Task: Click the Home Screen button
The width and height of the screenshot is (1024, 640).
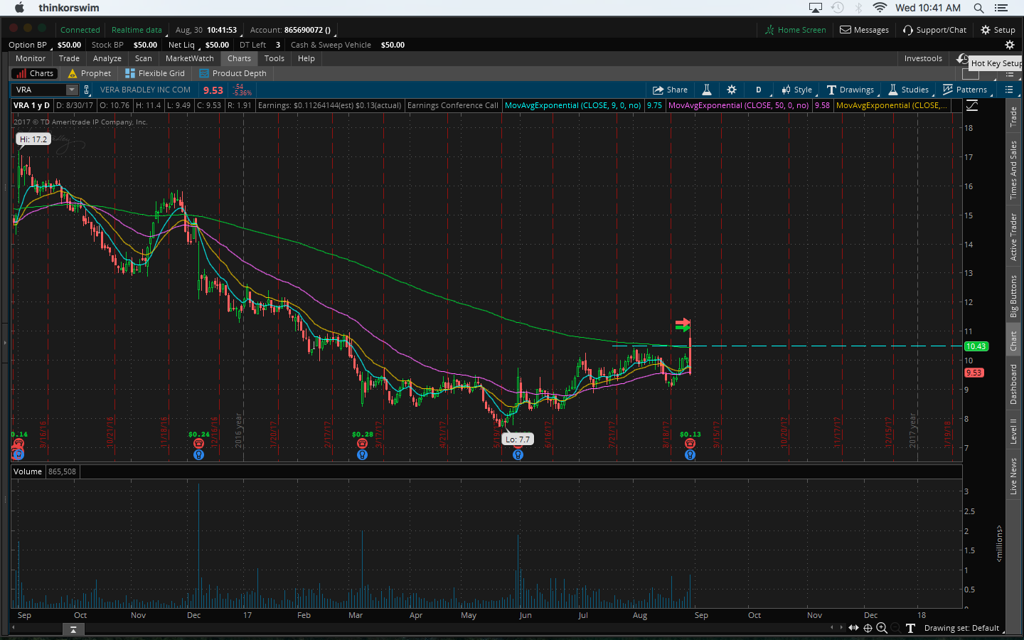Action: [x=795, y=30]
